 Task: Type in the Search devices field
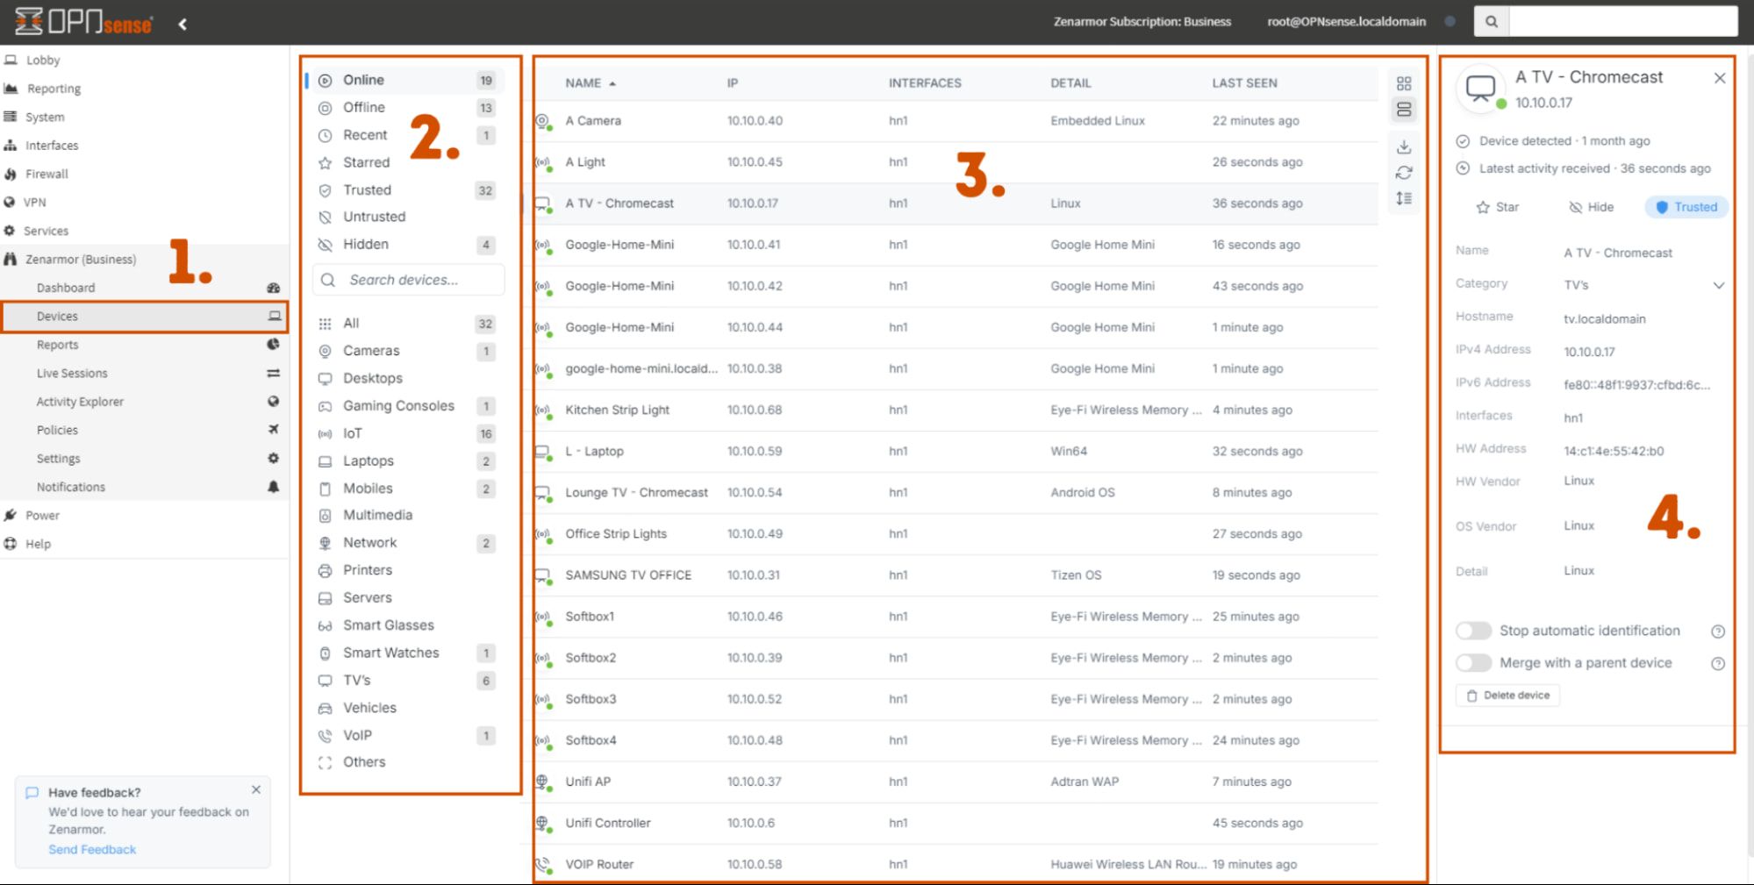(408, 279)
